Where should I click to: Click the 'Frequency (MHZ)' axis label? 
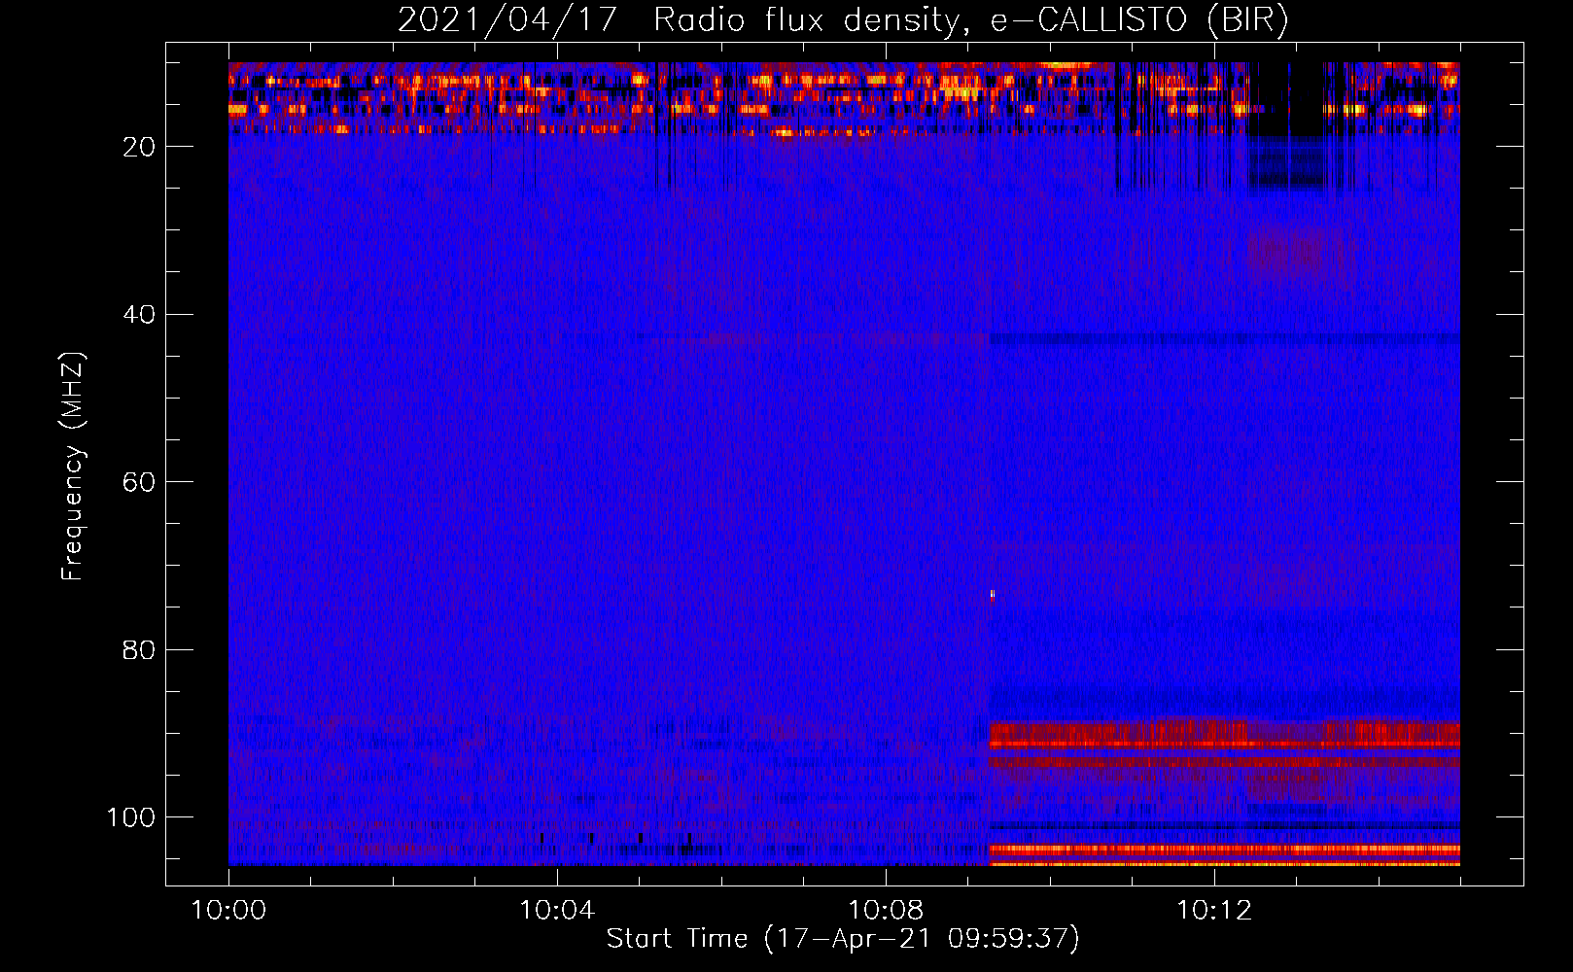73,467
